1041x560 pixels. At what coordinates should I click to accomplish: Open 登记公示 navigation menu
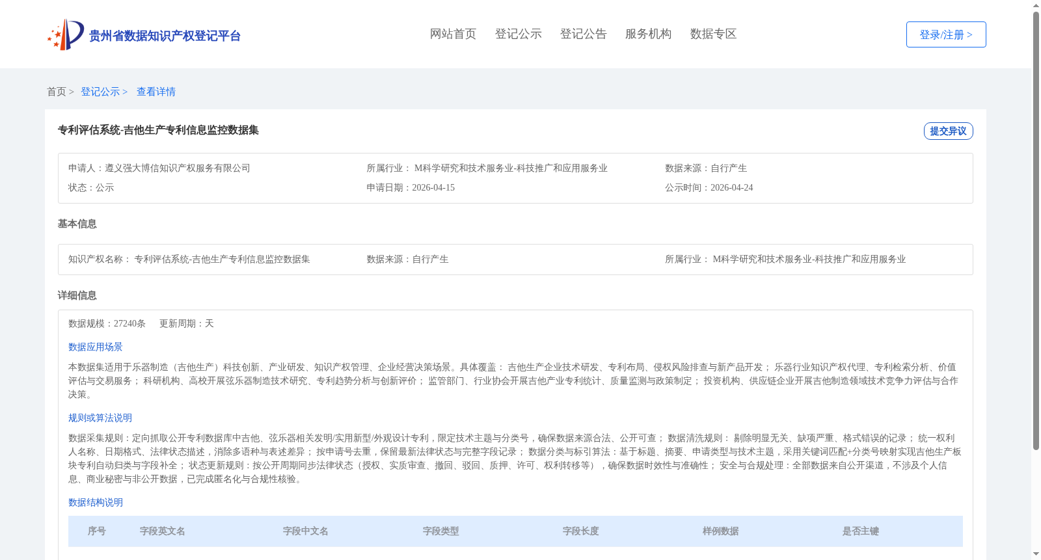(518, 34)
